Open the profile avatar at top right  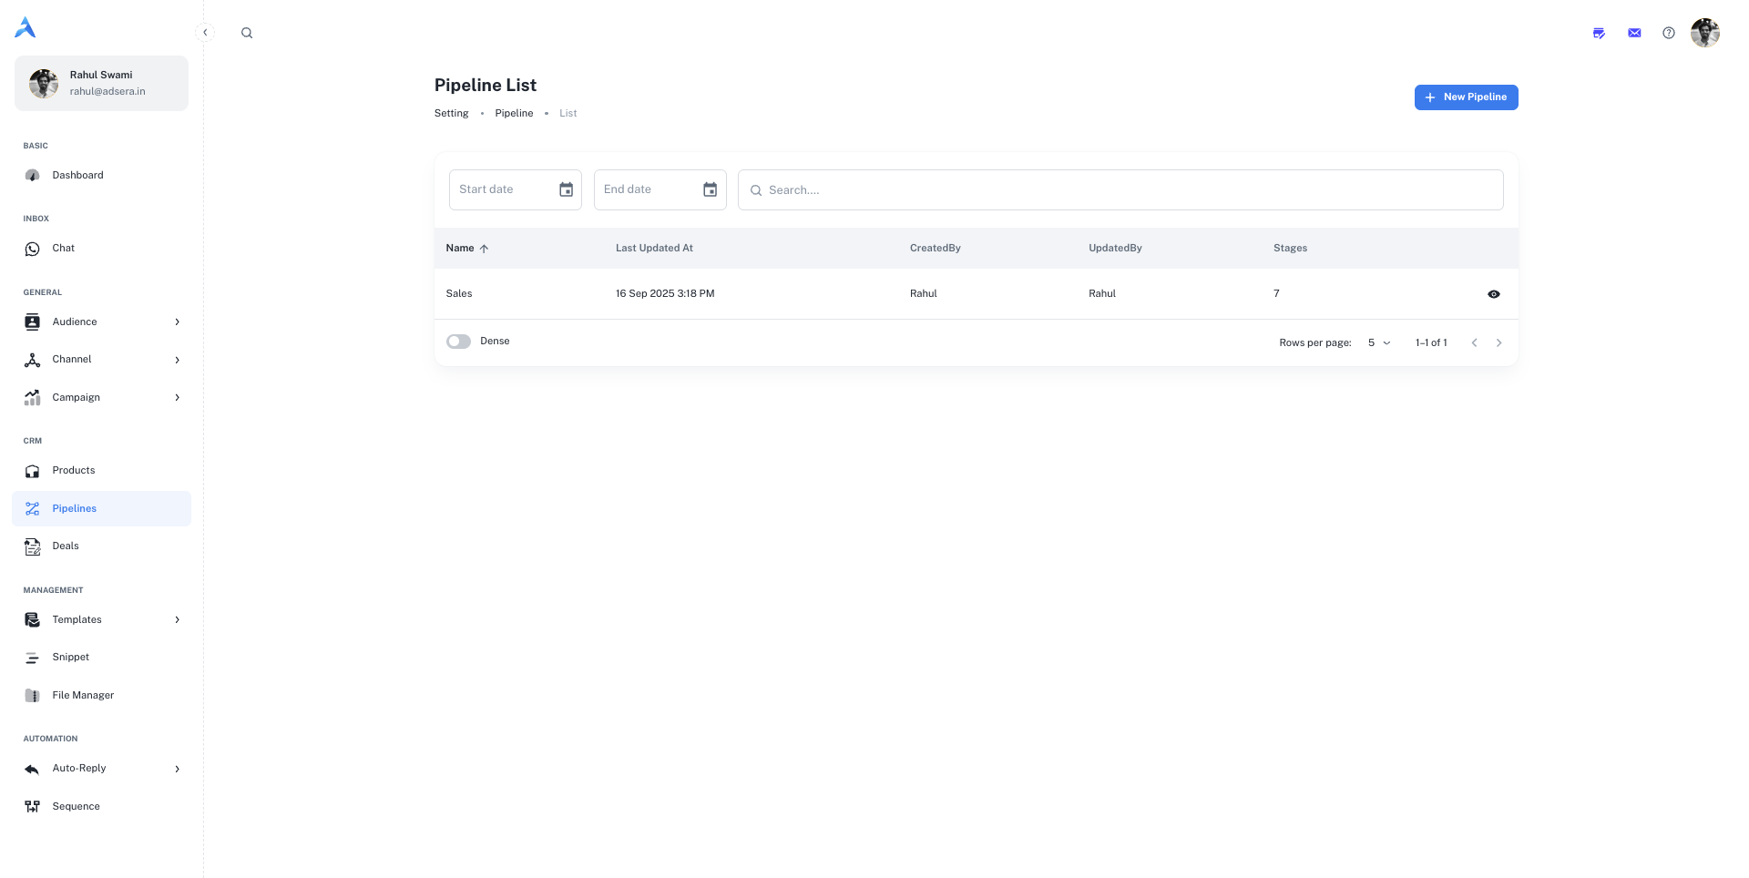(1704, 33)
